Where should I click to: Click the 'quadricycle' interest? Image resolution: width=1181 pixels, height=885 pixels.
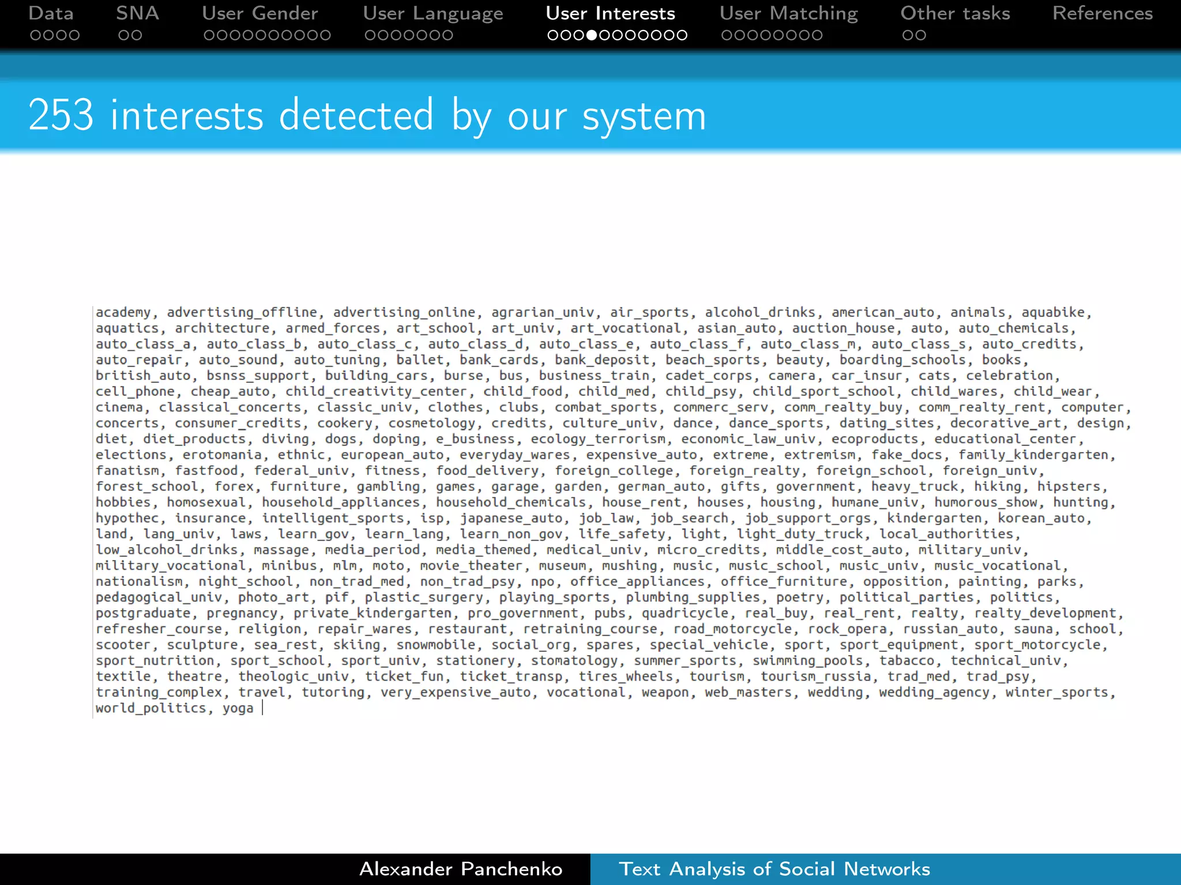[x=685, y=614]
